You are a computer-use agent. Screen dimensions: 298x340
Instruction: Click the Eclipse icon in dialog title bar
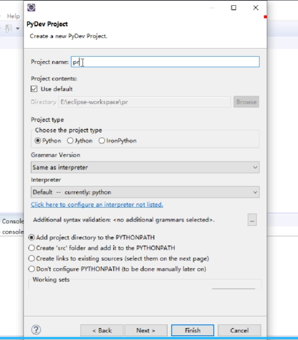pos(31,8)
